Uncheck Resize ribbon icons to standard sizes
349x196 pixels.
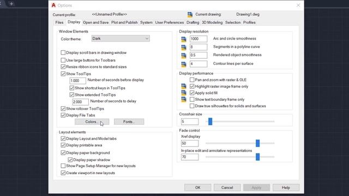(63, 66)
